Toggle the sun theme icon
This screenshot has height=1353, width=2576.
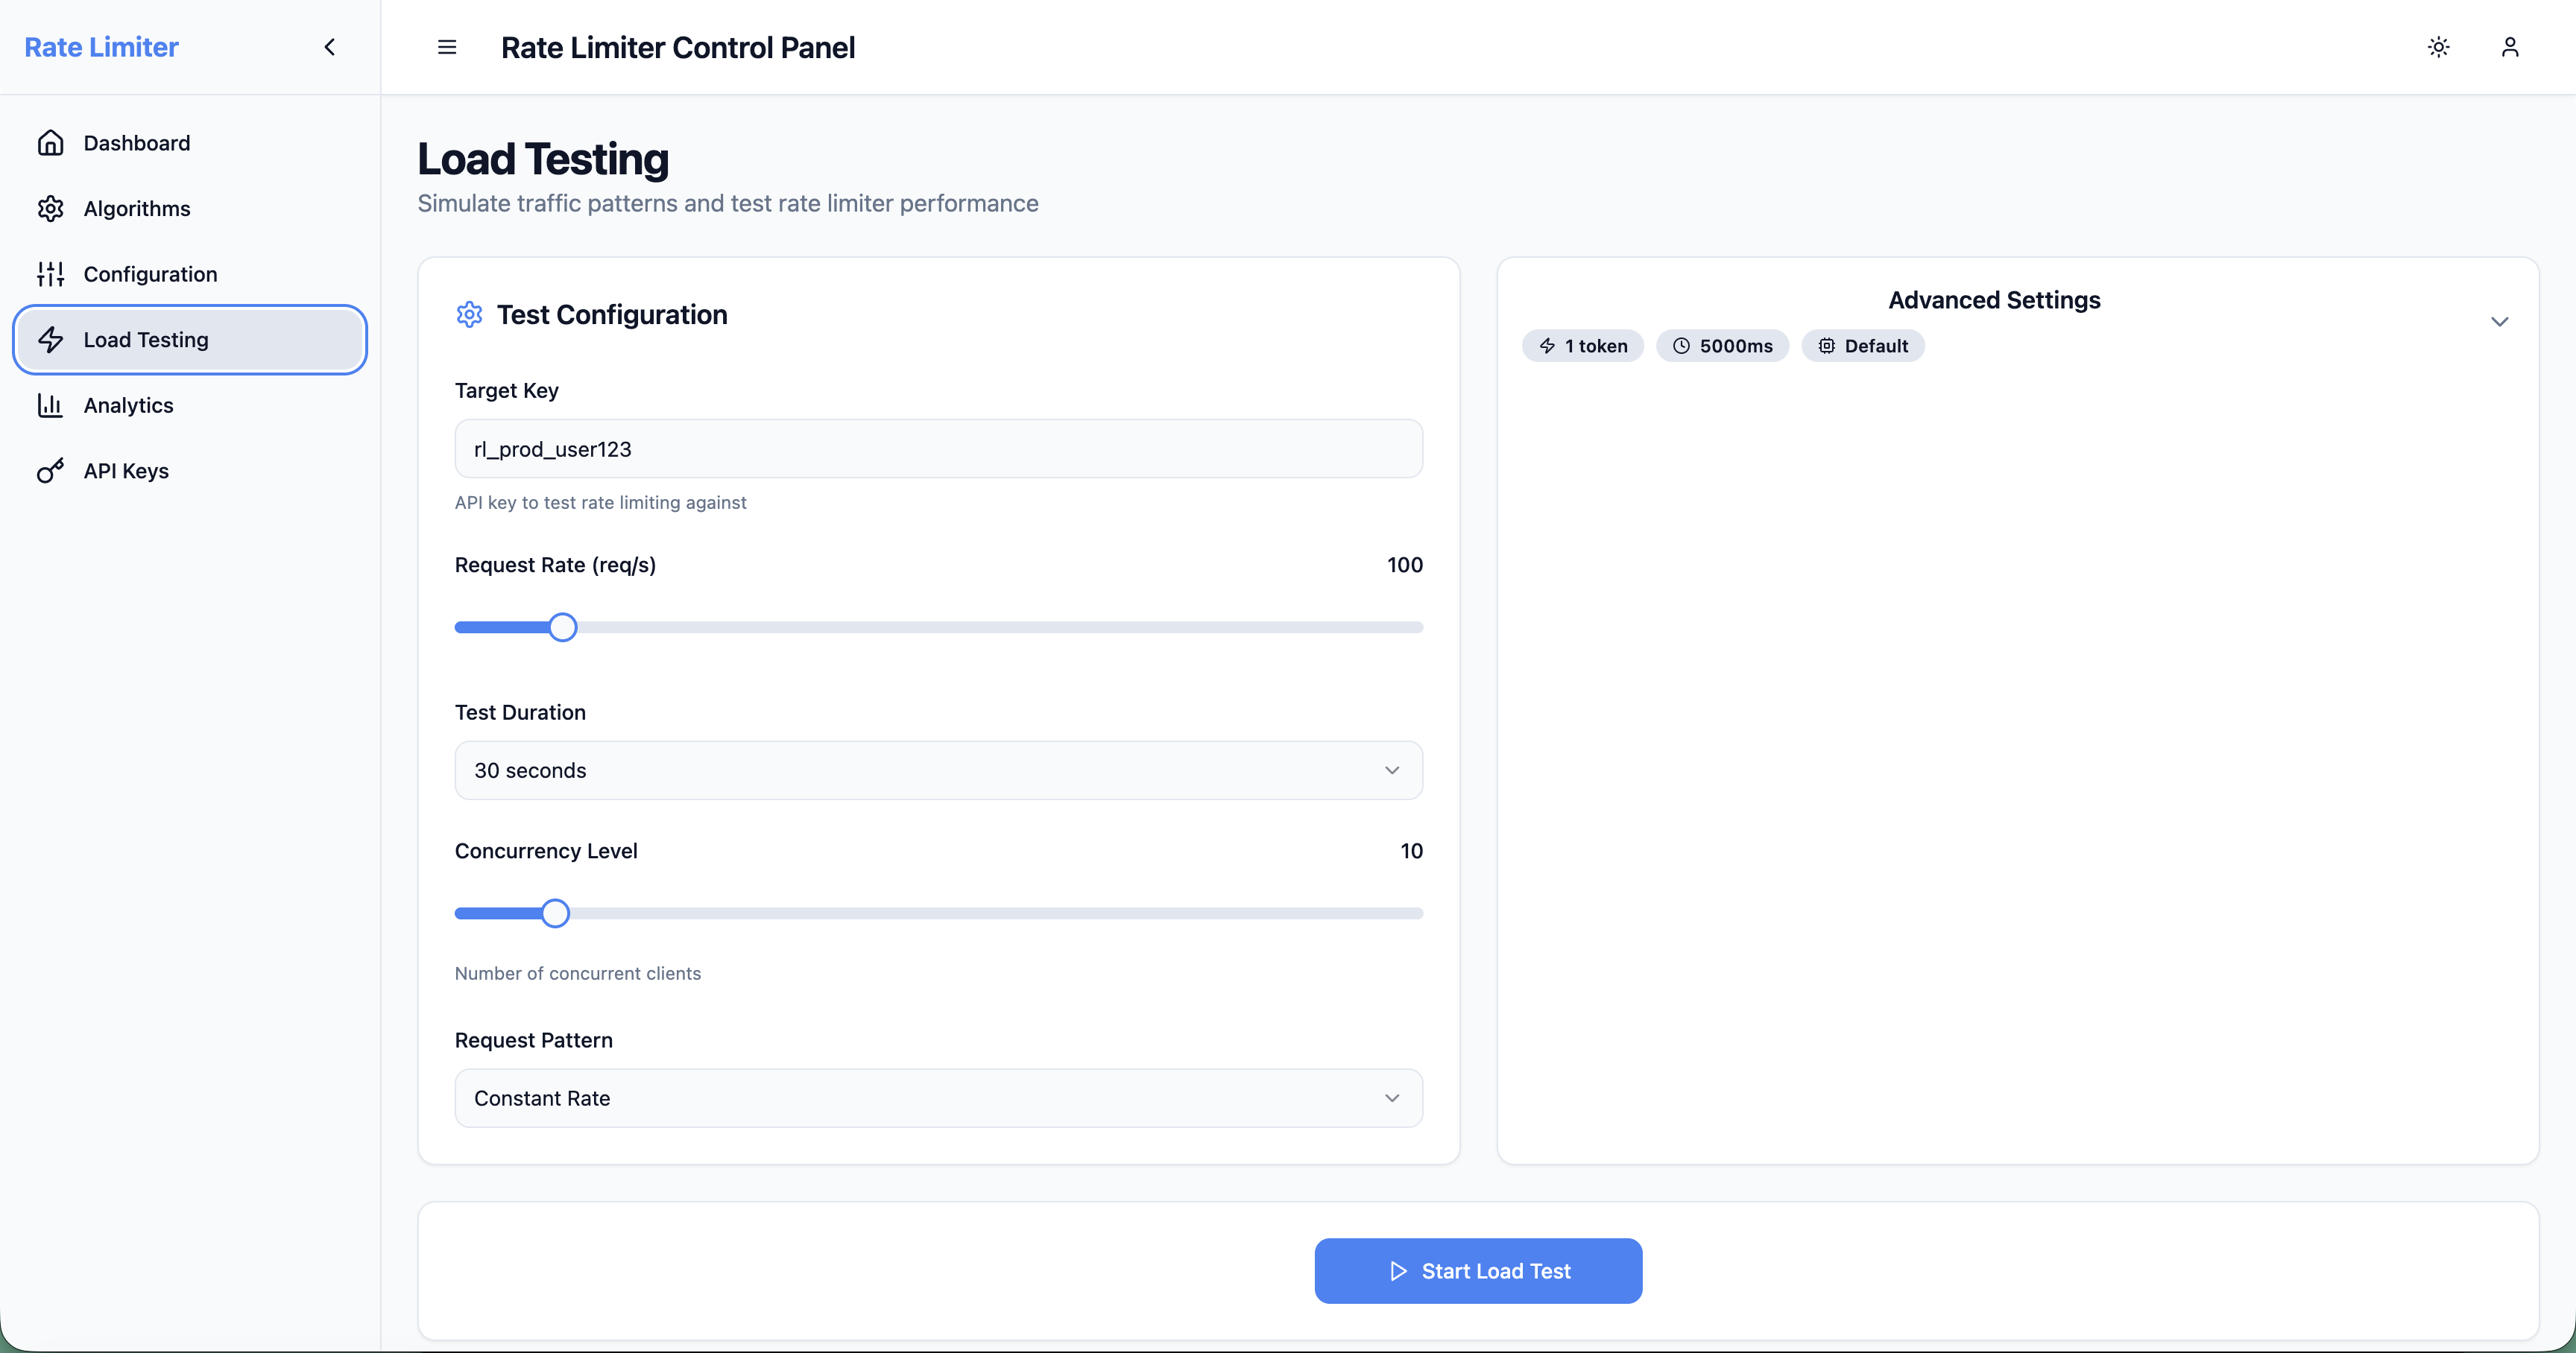click(x=2439, y=47)
